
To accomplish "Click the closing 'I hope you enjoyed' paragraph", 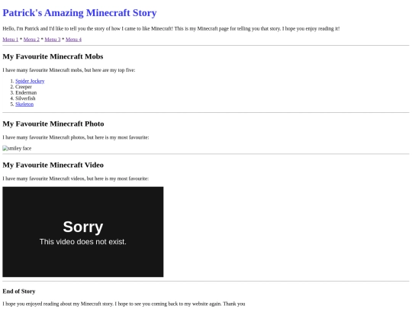I will click(x=124, y=304).
